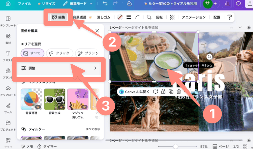The width and height of the screenshot is (253, 149).
Task: Go to the Canva home icon
Action: (8, 4)
